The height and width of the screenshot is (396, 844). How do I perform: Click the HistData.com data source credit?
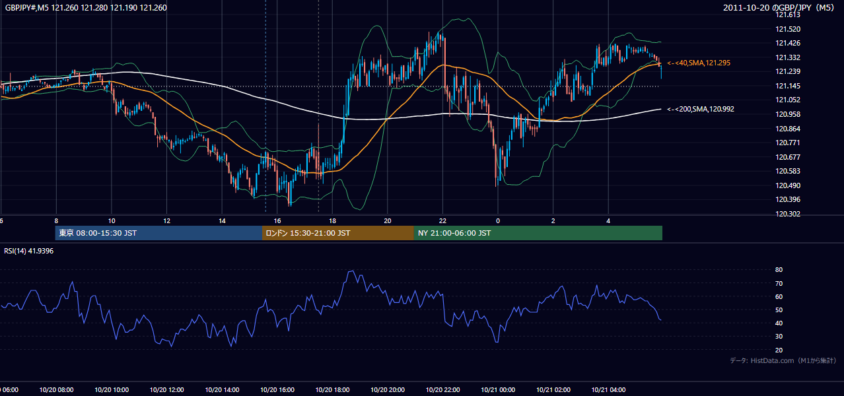[783, 361]
